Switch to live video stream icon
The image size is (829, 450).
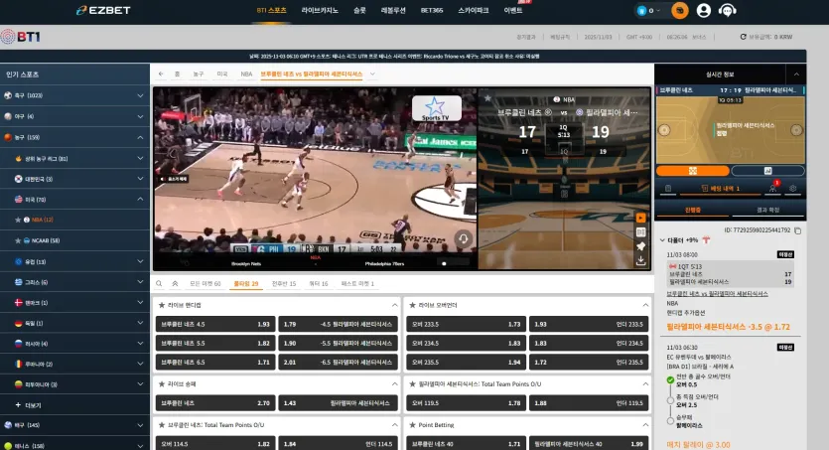(640, 218)
